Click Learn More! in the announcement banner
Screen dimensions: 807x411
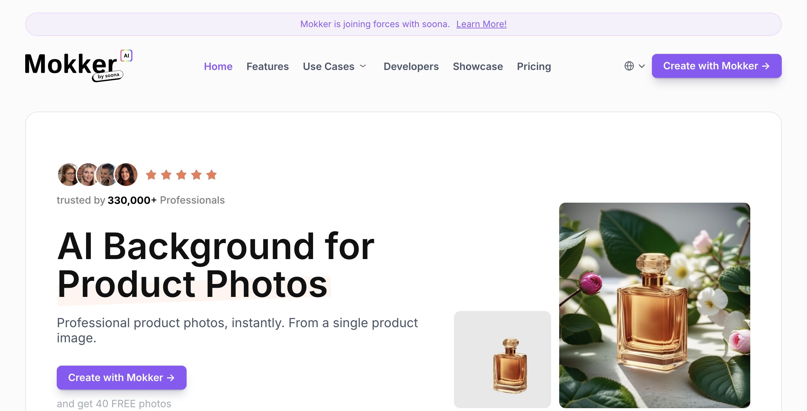pos(481,24)
